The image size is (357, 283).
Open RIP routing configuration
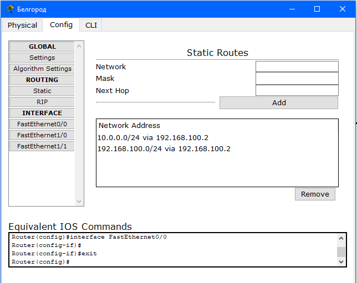[x=42, y=102]
